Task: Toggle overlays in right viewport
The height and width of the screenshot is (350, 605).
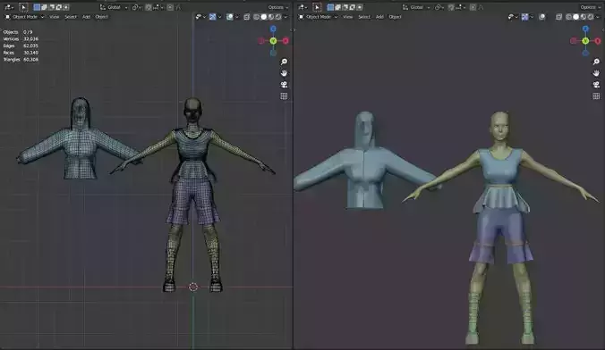Action: click(542, 17)
